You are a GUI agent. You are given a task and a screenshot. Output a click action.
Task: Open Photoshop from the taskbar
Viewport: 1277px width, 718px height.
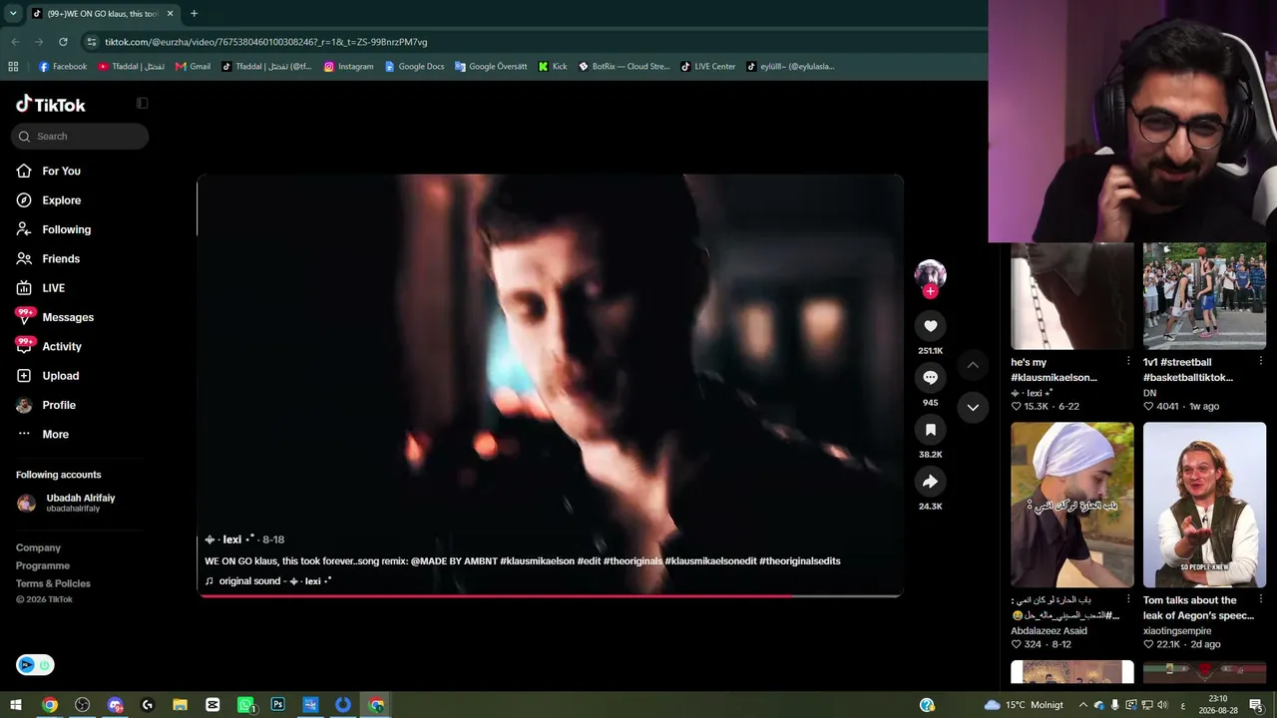point(277,705)
